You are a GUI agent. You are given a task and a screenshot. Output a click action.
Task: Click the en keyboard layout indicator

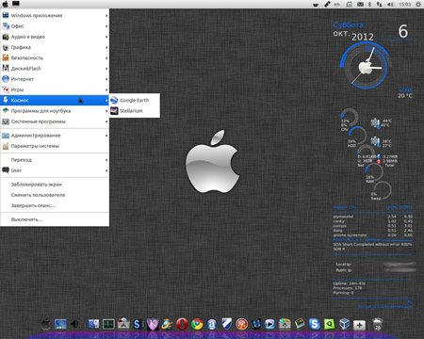click(x=337, y=5)
